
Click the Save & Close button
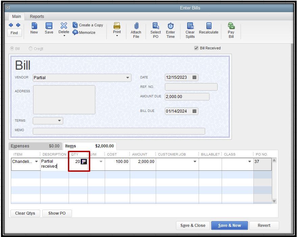tap(193, 226)
